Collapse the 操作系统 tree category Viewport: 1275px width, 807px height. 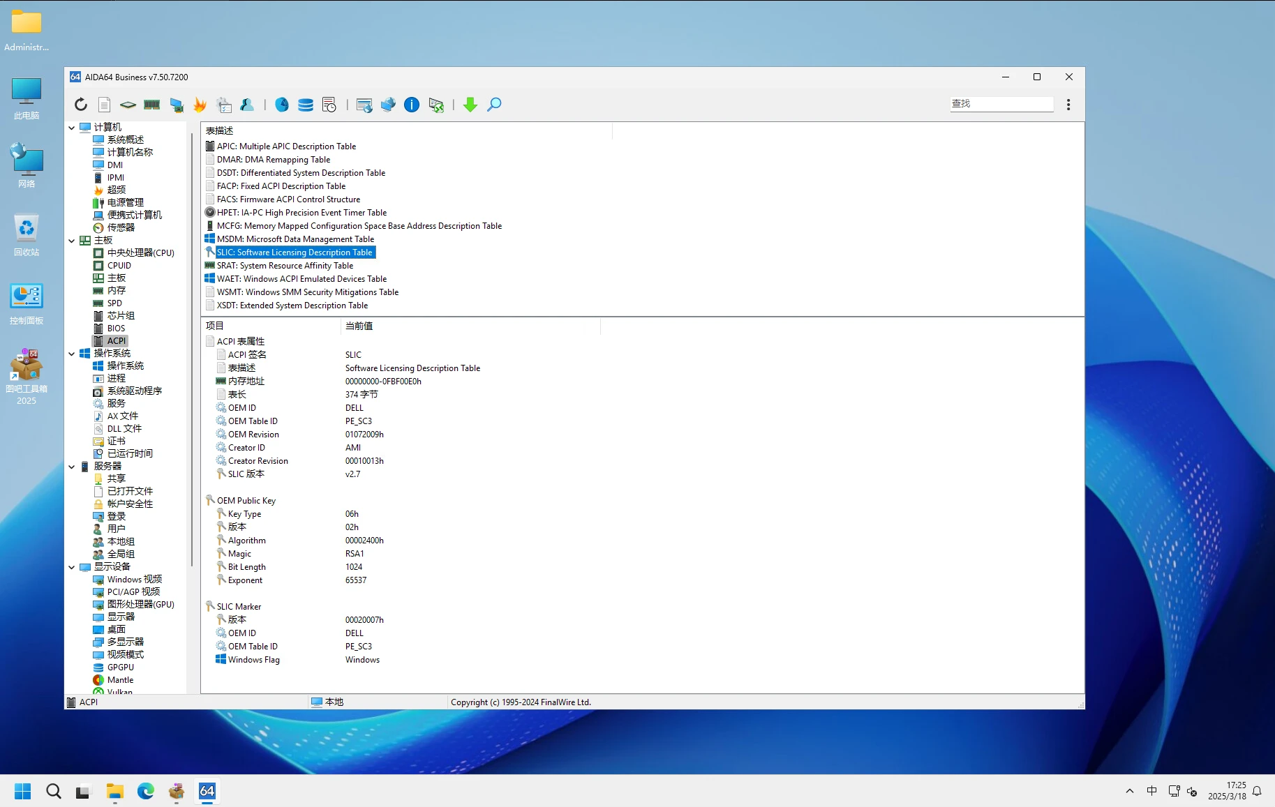(x=71, y=354)
